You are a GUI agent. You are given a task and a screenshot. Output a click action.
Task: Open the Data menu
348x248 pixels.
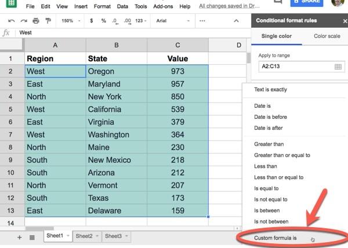coord(122,6)
